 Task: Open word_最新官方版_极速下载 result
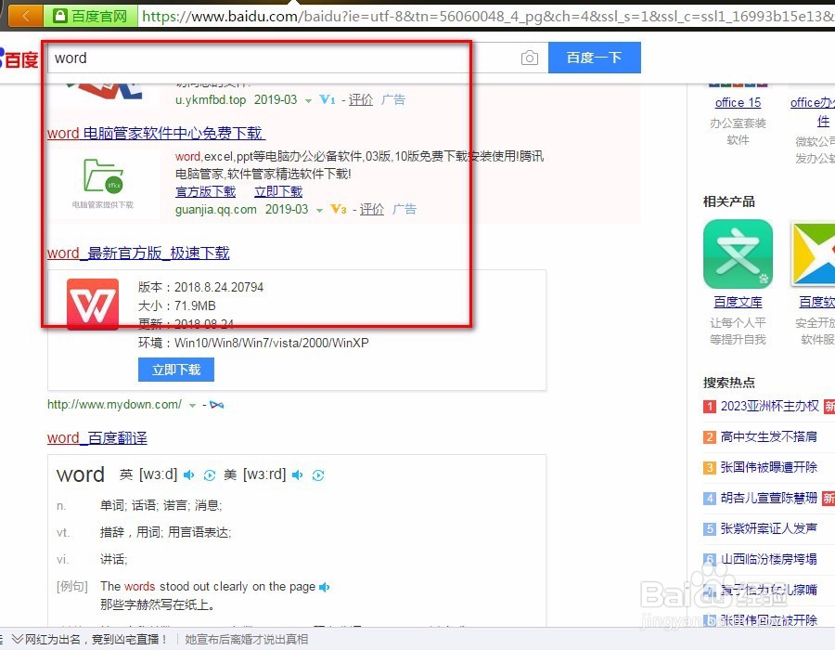[x=138, y=253]
